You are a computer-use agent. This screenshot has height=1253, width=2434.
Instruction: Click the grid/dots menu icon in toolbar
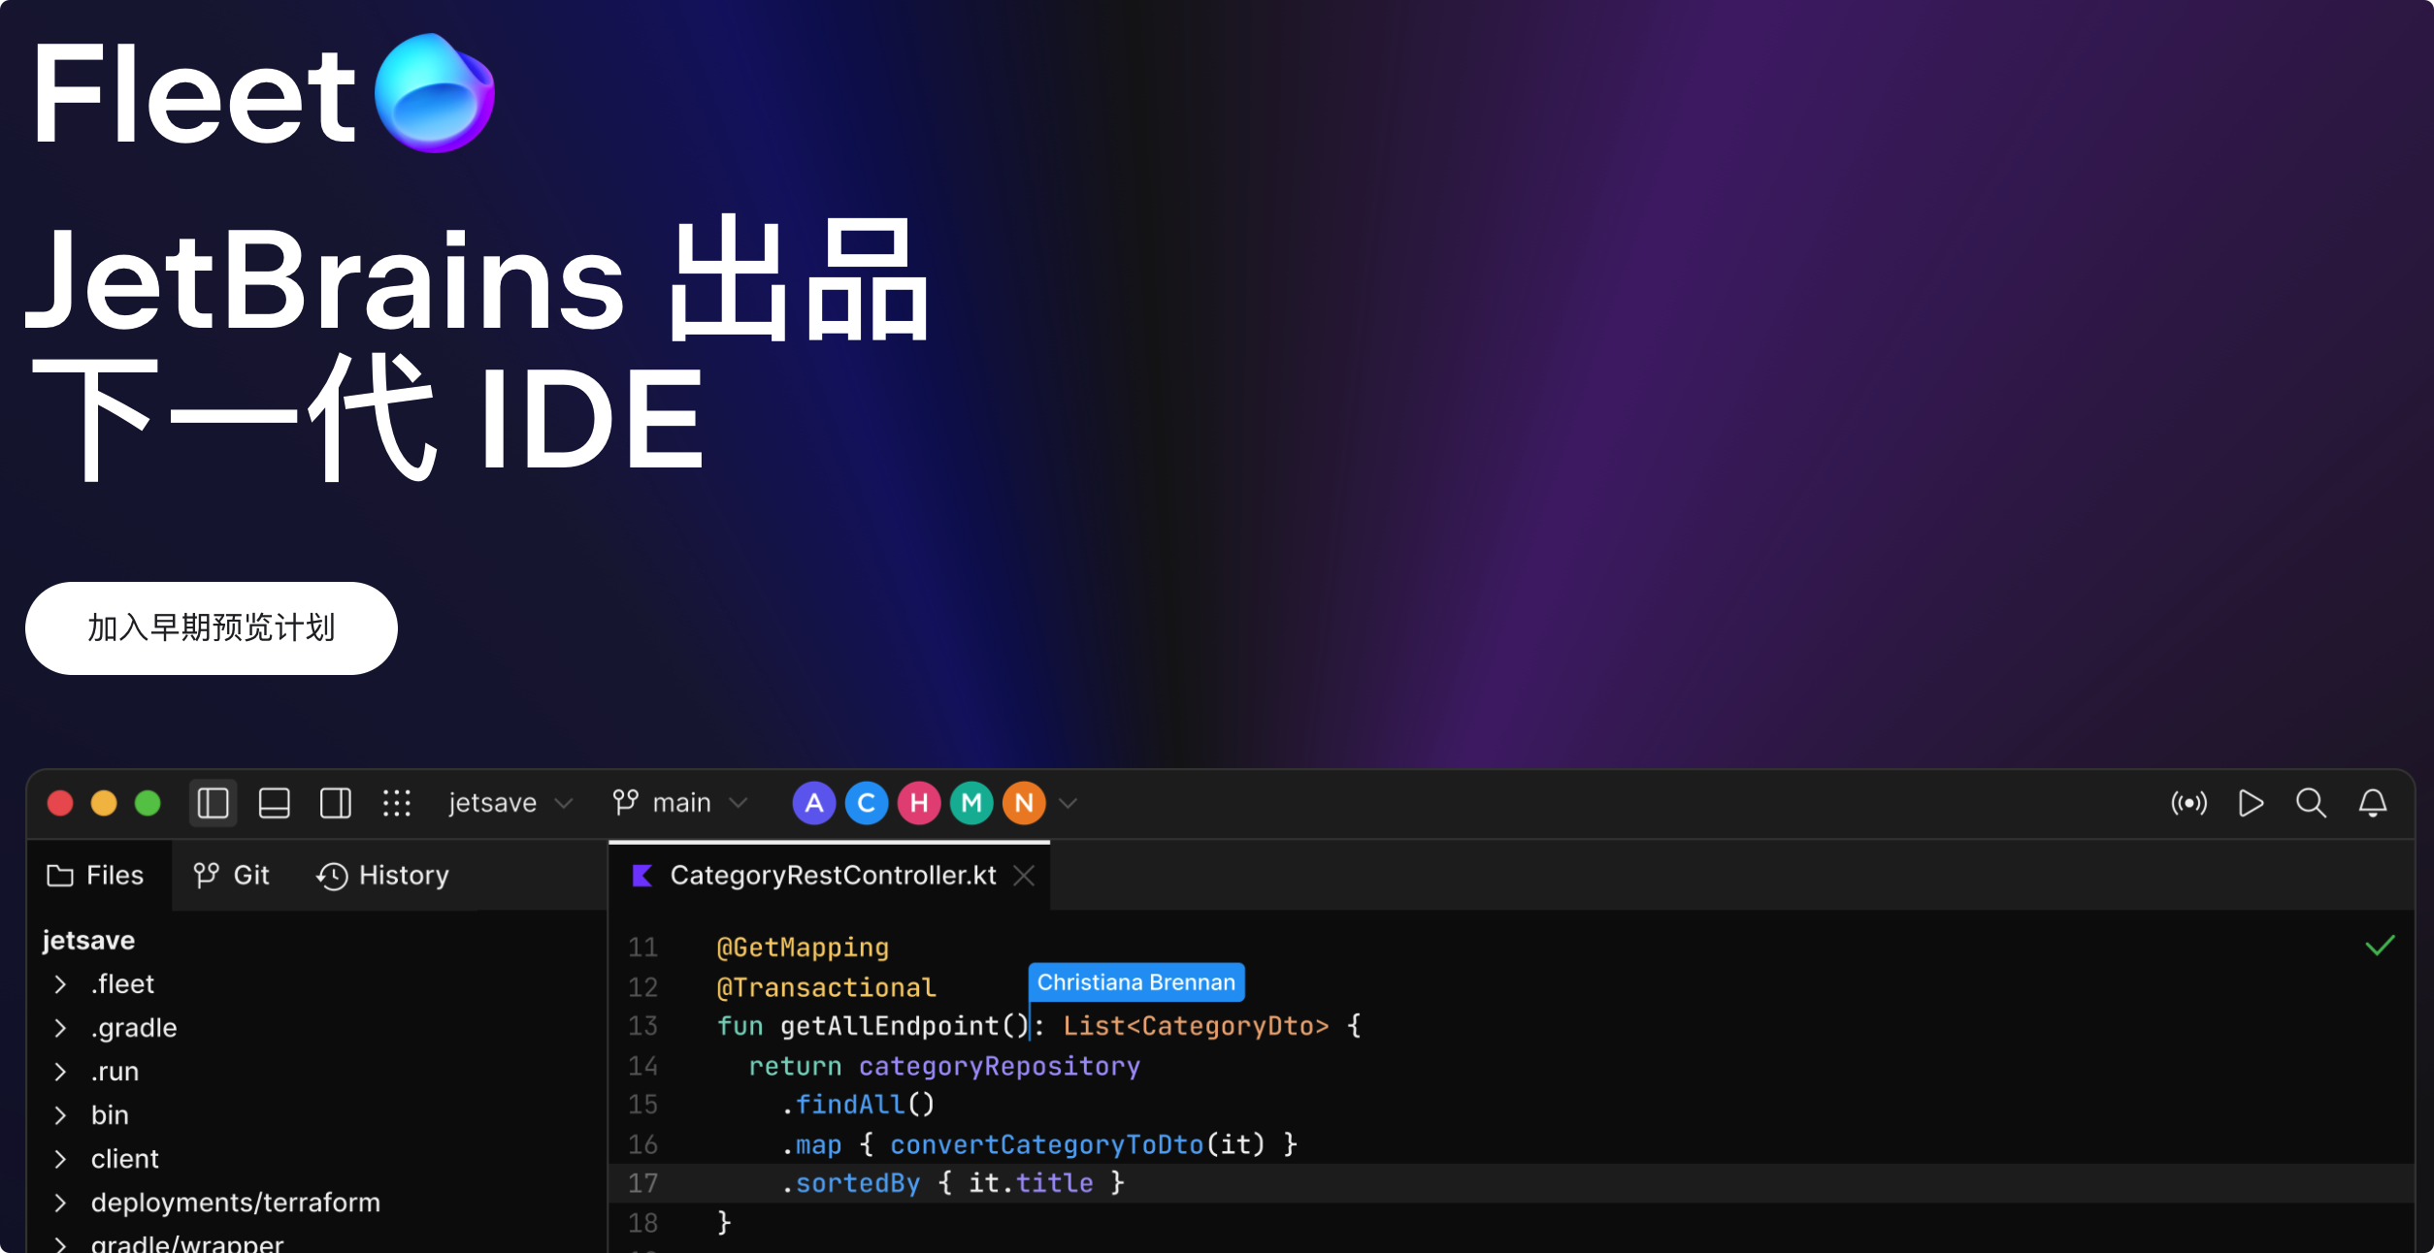(x=397, y=802)
